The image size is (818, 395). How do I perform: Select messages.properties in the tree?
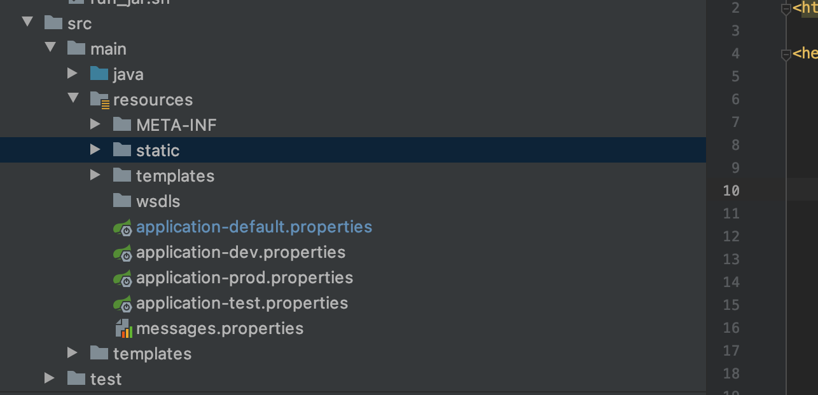(219, 328)
